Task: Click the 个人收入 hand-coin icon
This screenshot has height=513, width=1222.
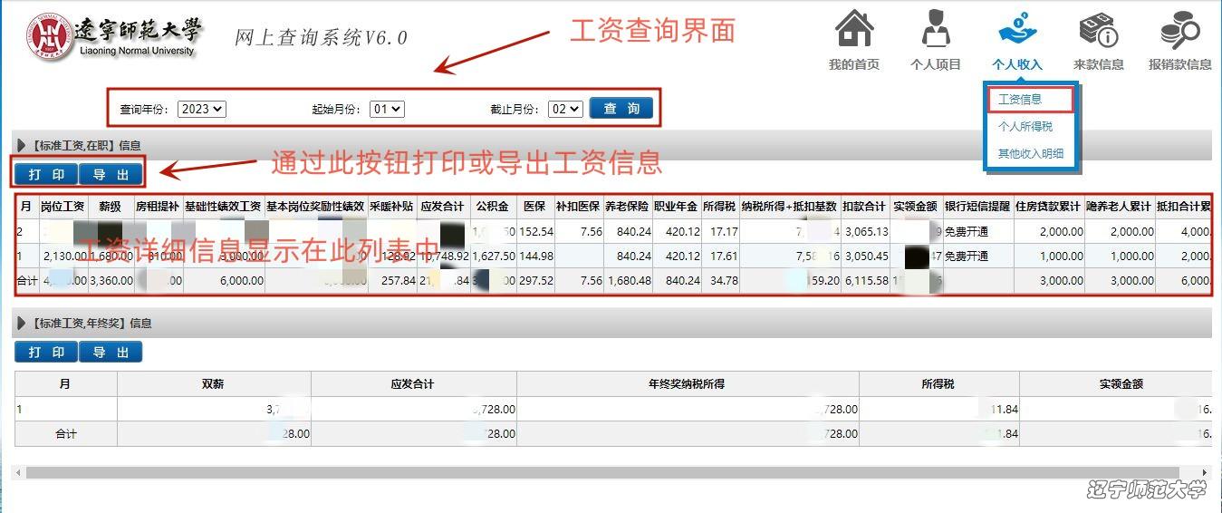Action: point(1017,31)
